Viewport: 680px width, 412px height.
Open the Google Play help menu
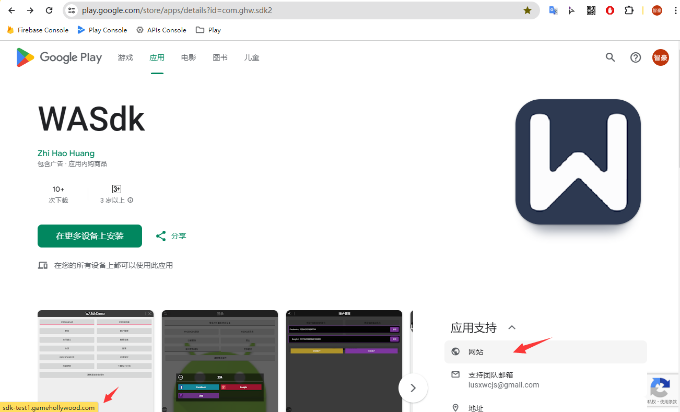(x=636, y=57)
